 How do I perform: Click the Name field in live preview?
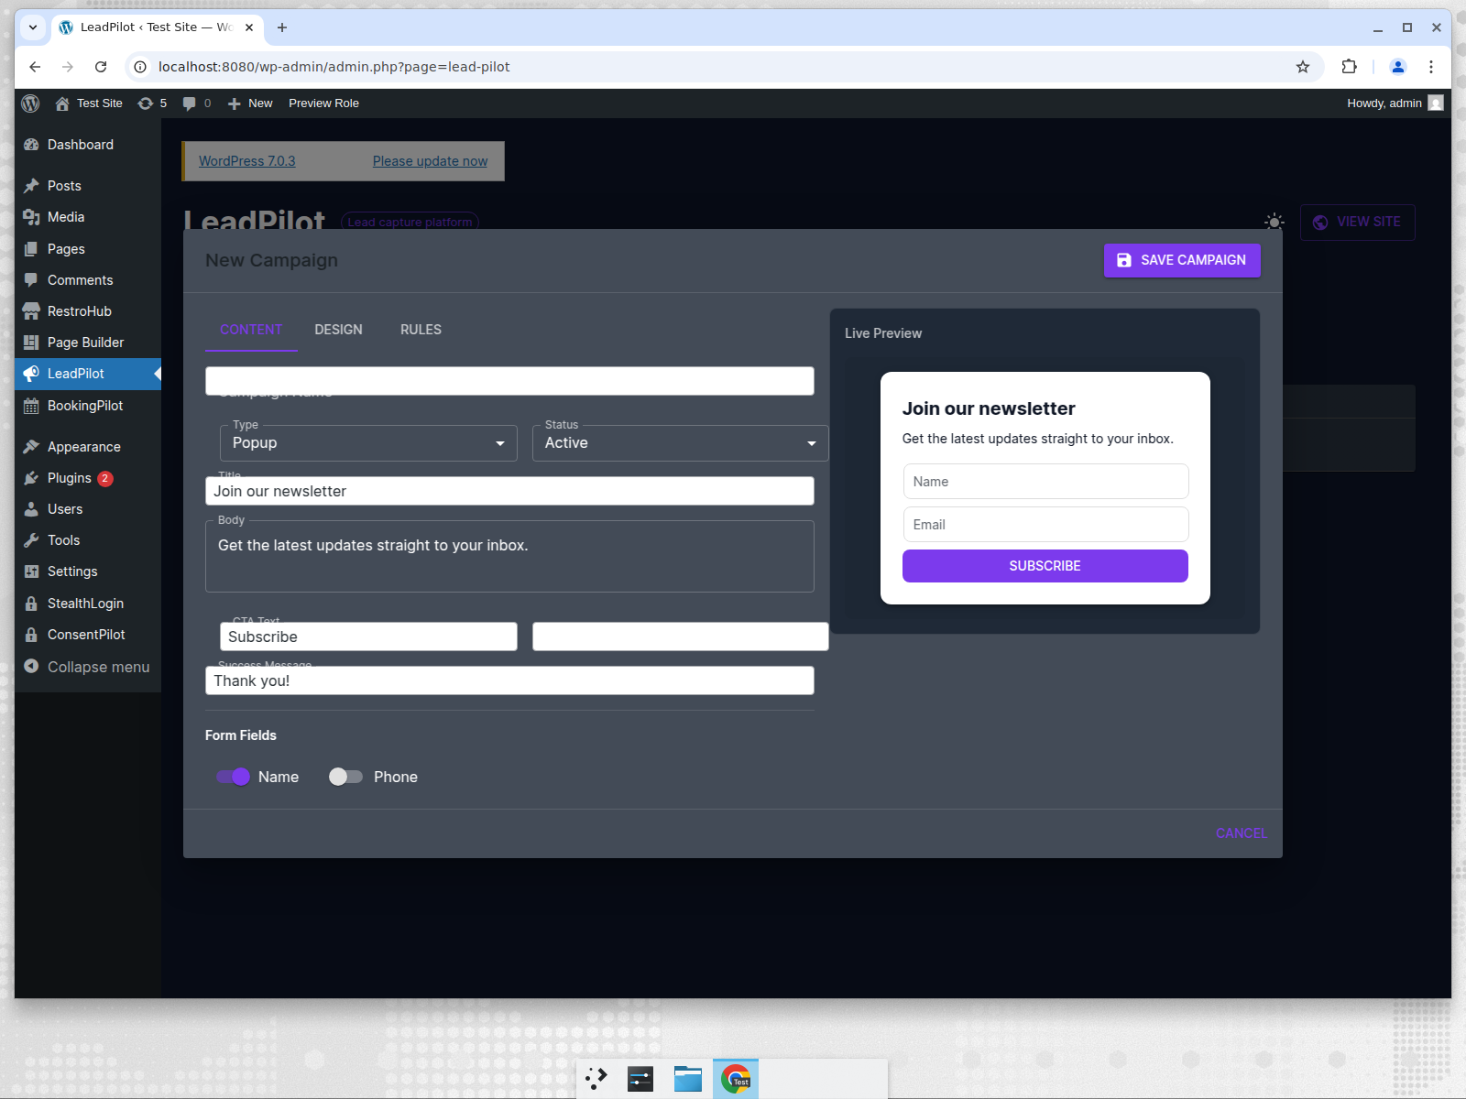point(1045,482)
